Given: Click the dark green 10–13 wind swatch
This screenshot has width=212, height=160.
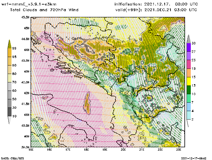Looking at the screenshot, I should tap(189, 90).
